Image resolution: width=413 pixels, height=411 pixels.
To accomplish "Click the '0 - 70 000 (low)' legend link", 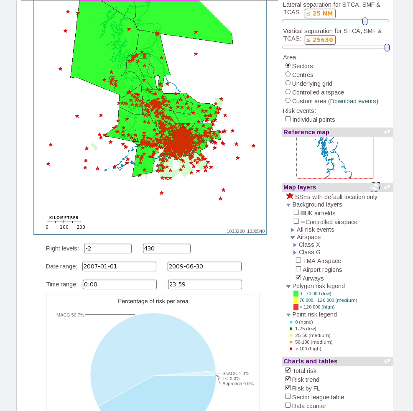I will (x=315, y=294).
